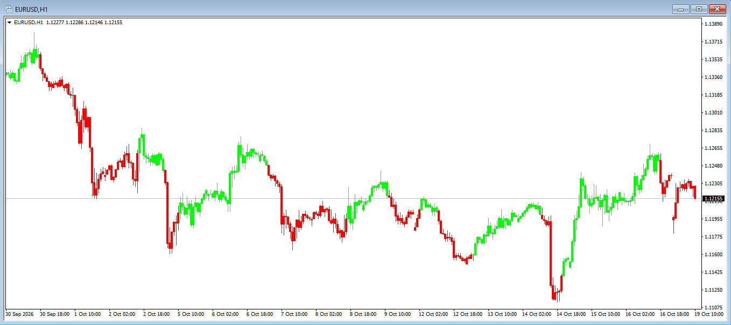This screenshot has width=731, height=325.
Task: Restore down the EURUSD,H1 chart window
Action: pos(699,9)
